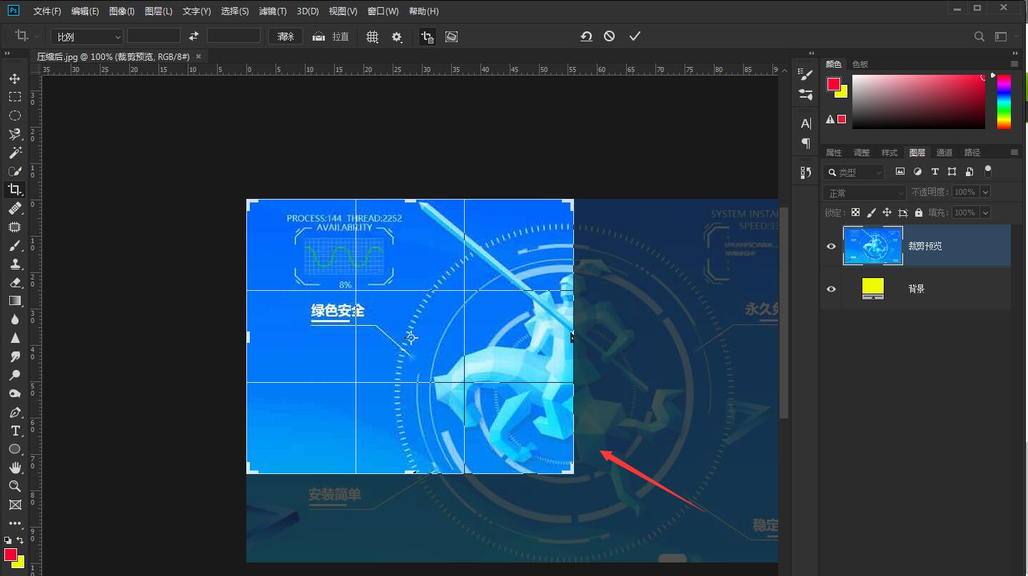Commit the crop with the checkmark
The image size is (1028, 576).
pyautogui.click(x=635, y=36)
